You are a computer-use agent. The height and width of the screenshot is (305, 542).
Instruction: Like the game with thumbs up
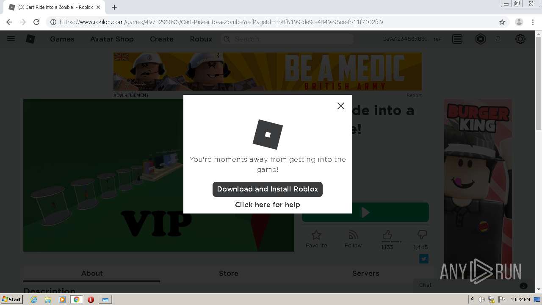pos(387,235)
